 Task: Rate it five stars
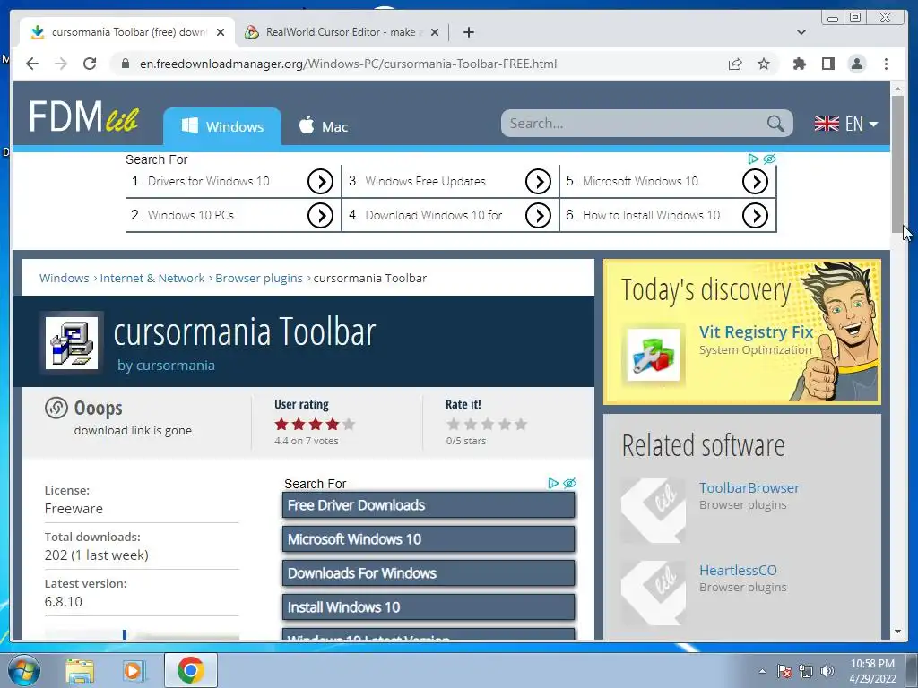click(521, 424)
